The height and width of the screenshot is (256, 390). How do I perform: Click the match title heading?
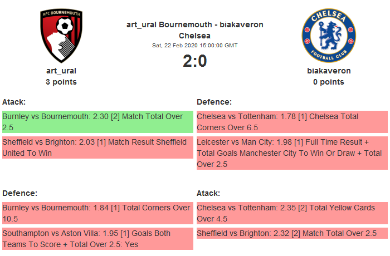tap(195, 29)
